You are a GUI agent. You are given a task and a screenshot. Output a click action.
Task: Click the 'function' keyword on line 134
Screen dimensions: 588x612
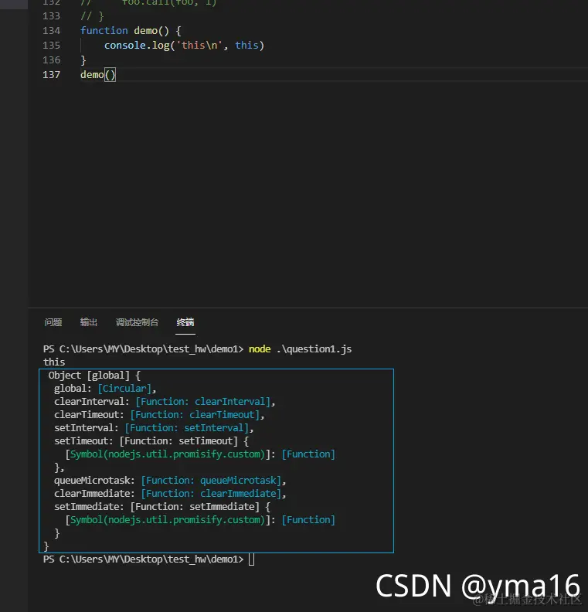tap(104, 31)
